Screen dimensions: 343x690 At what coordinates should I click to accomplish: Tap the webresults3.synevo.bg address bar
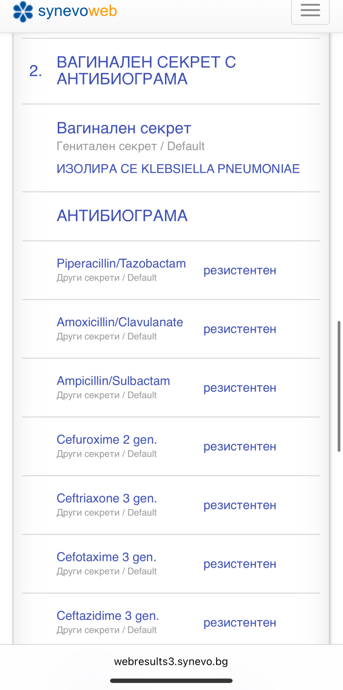[171, 661]
